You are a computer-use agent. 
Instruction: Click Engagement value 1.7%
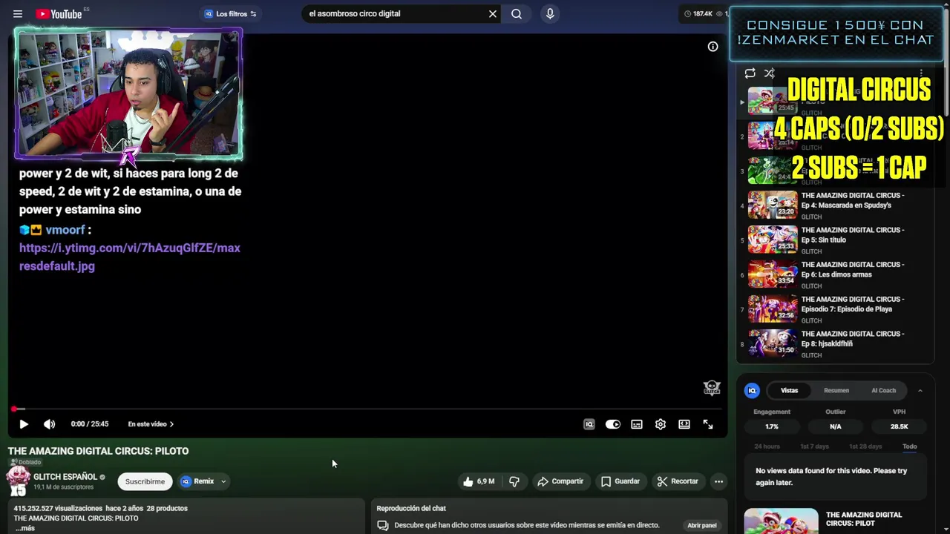click(x=772, y=426)
